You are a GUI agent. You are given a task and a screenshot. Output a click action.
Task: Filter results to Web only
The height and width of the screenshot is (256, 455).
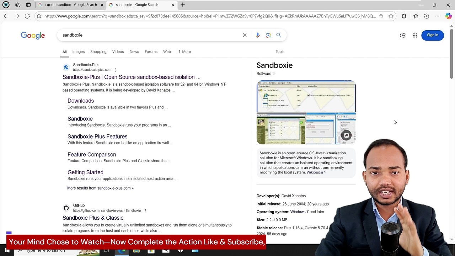click(167, 52)
